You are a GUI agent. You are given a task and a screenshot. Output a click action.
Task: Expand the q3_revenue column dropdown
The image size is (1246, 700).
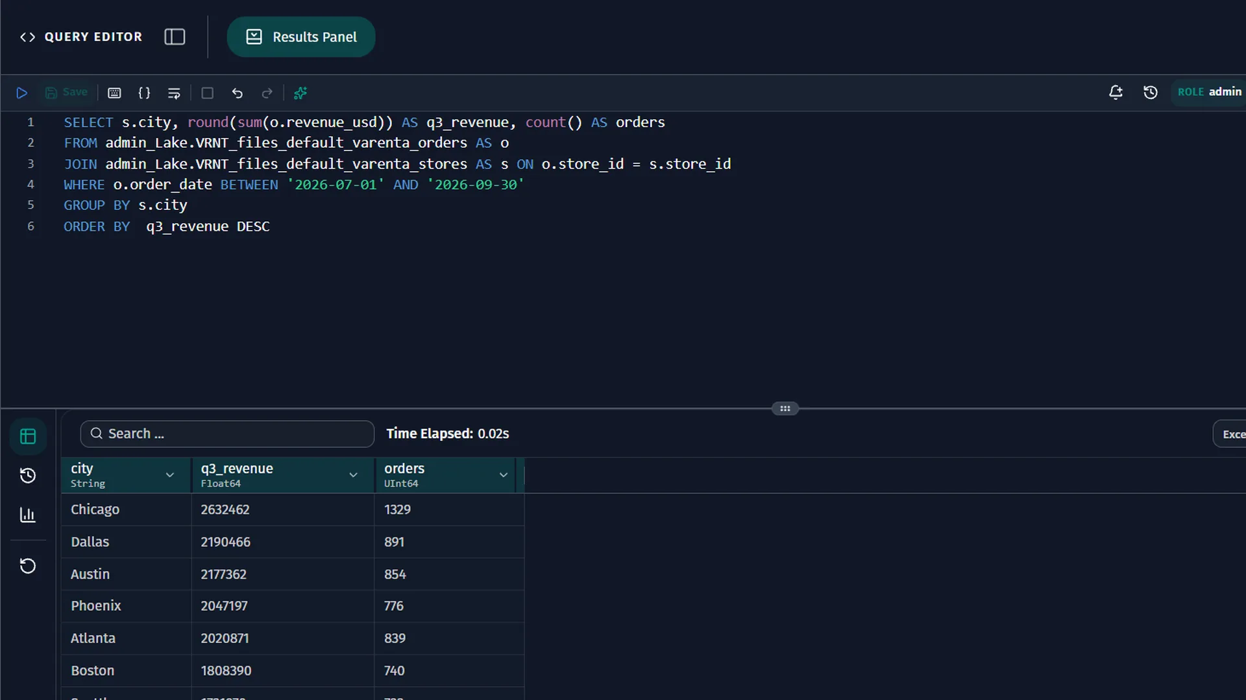[354, 475]
